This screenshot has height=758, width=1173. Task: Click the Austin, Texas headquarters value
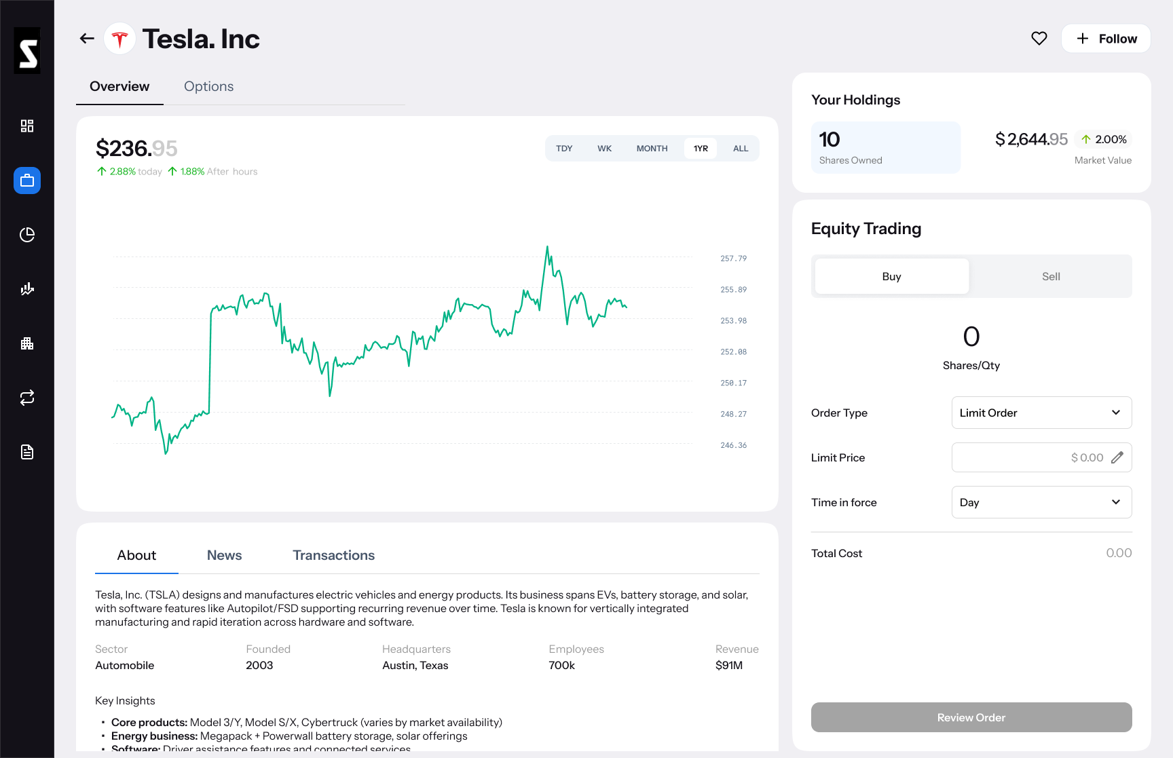tap(415, 666)
